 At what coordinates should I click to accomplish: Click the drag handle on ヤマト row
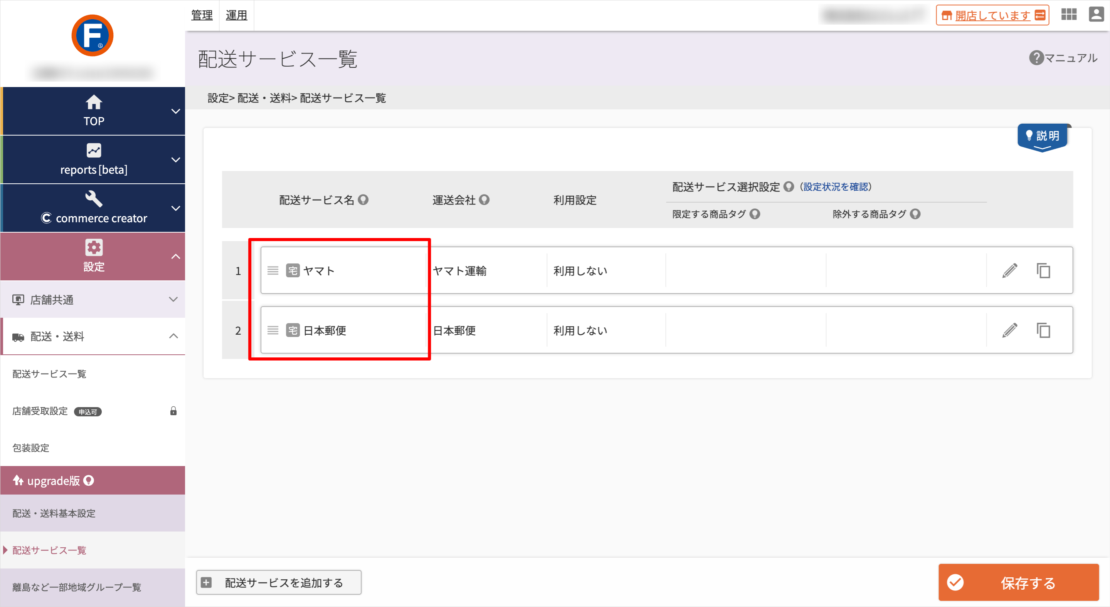pyautogui.click(x=273, y=271)
